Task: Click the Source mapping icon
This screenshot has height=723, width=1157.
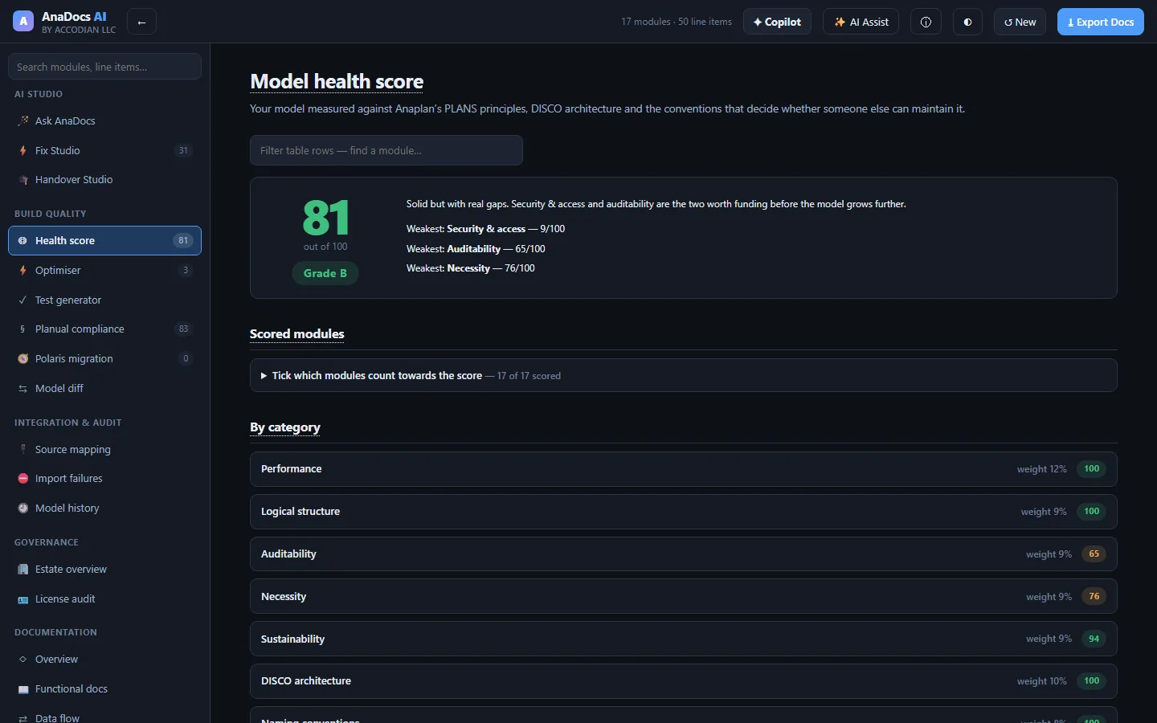Action: pos(23,450)
